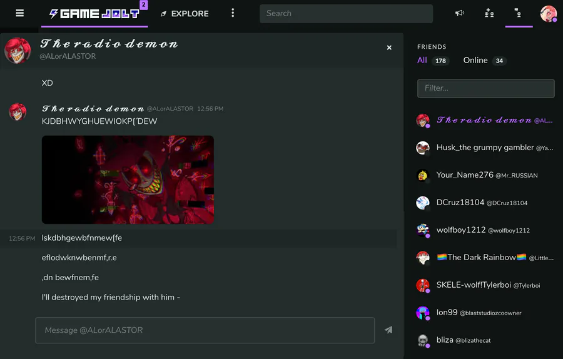Open the Alastor image sent in chat
The width and height of the screenshot is (563, 359).
tap(128, 179)
